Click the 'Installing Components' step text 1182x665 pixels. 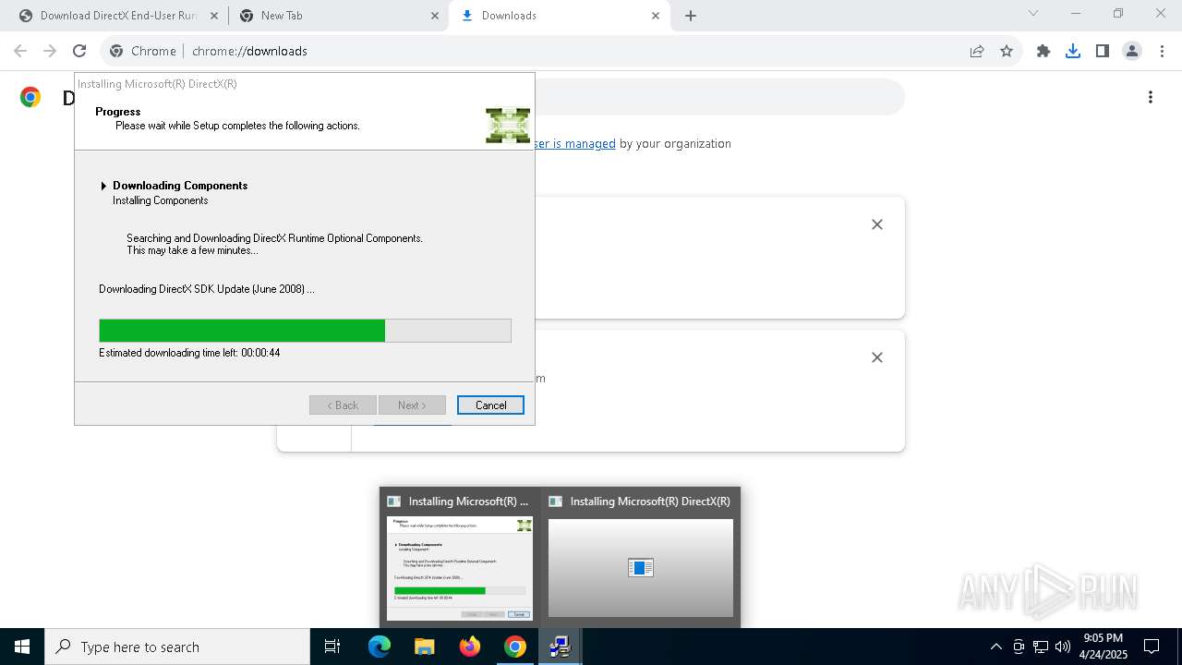[x=161, y=200]
